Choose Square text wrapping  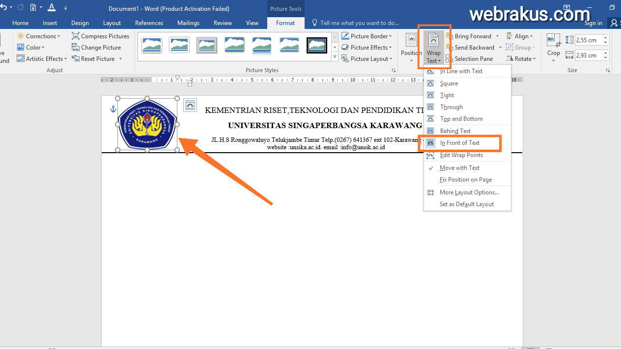pyautogui.click(x=449, y=83)
